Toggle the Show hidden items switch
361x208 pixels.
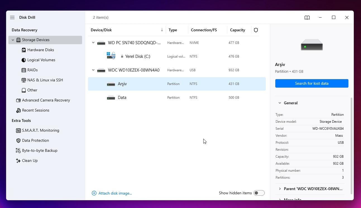(x=259, y=193)
